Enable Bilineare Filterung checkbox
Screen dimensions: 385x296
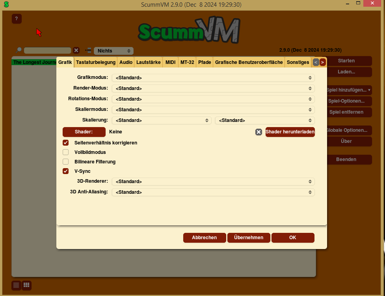[65, 161]
